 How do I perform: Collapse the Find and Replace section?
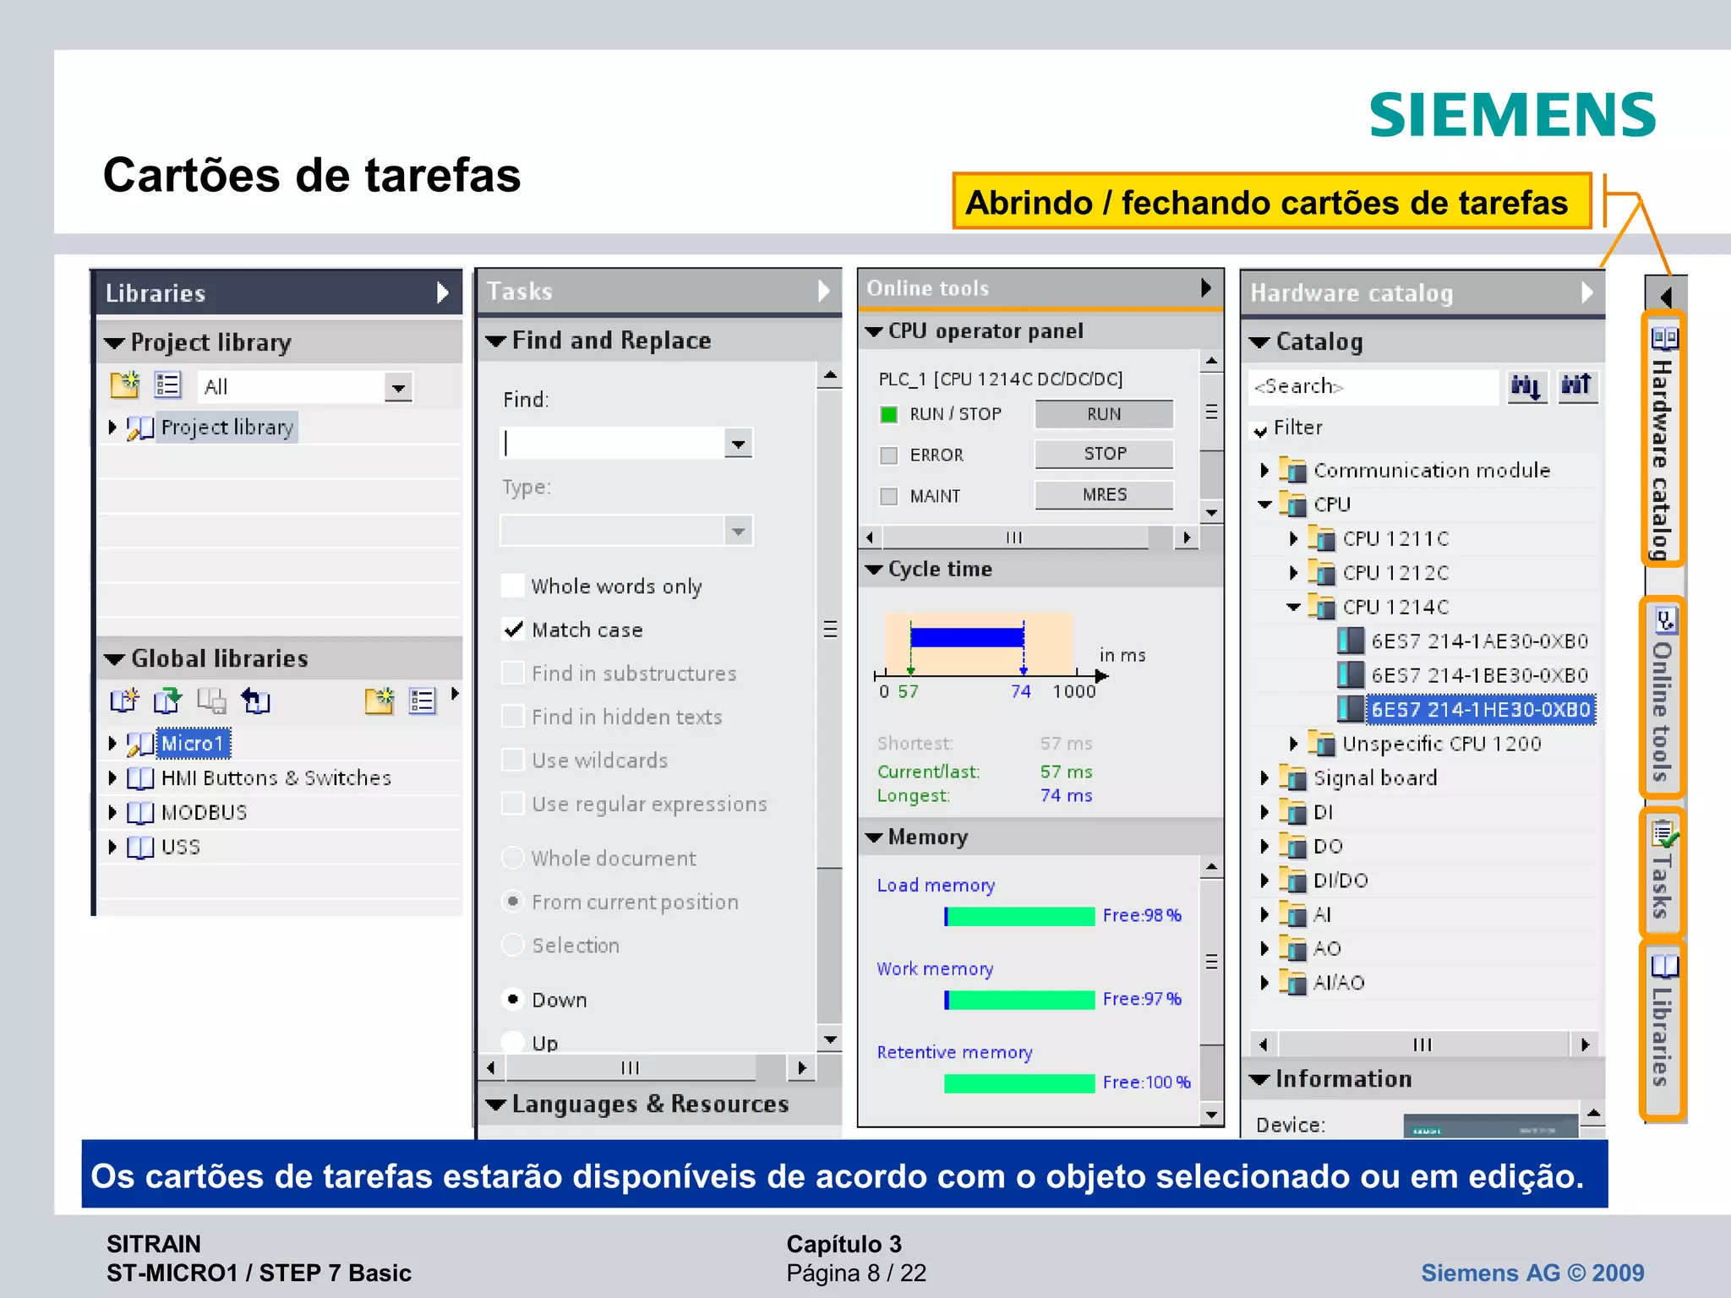click(497, 341)
